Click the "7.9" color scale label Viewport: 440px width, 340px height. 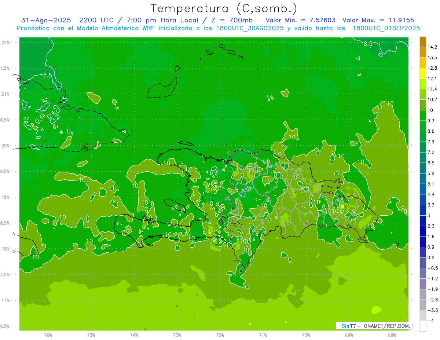(431, 142)
